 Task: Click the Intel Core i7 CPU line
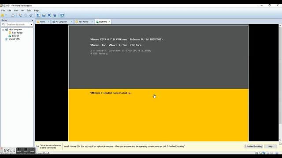tap(121, 51)
